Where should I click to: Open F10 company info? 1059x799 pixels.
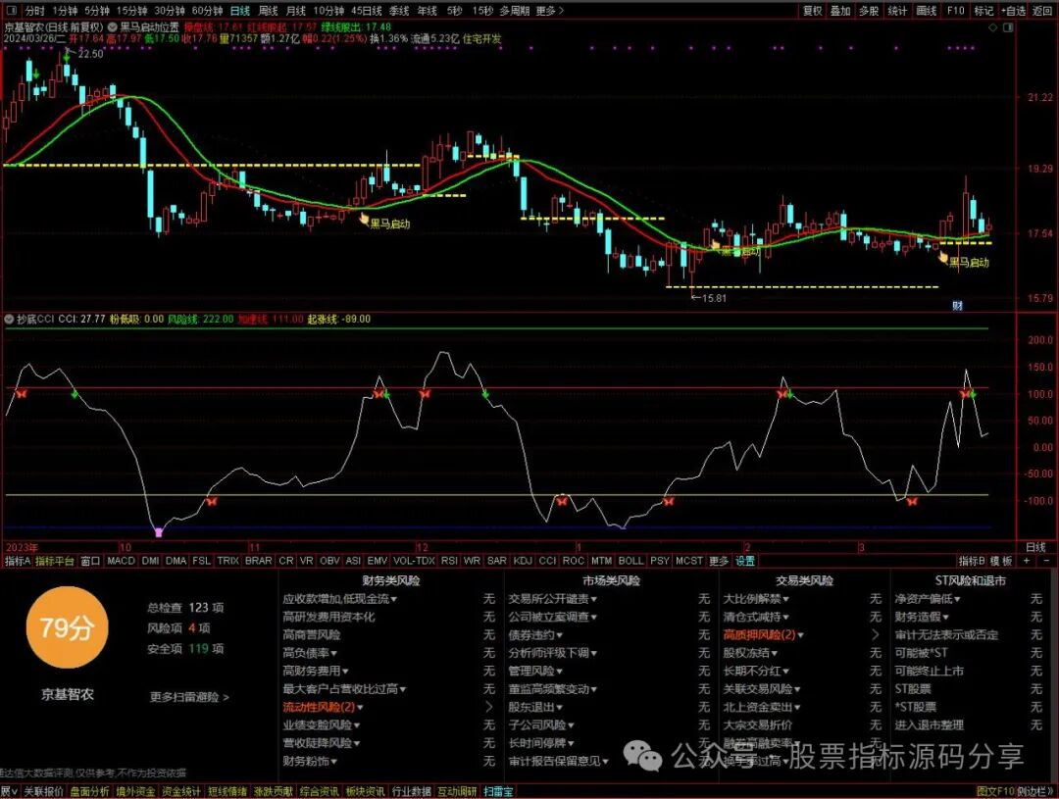point(955,11)
